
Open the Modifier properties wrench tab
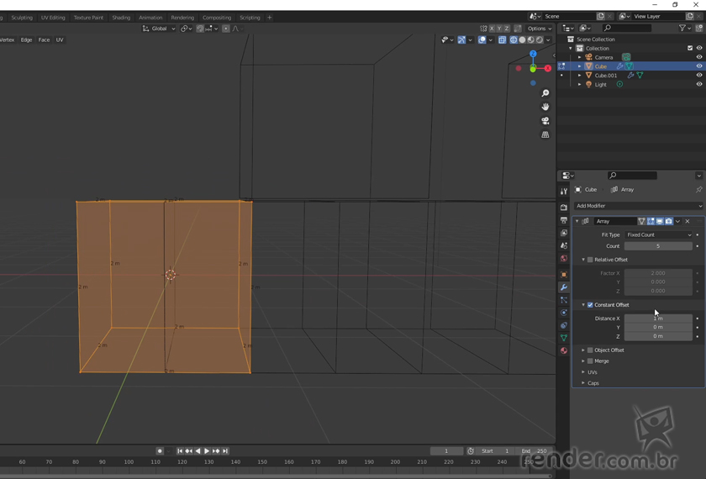coord(564,287)
